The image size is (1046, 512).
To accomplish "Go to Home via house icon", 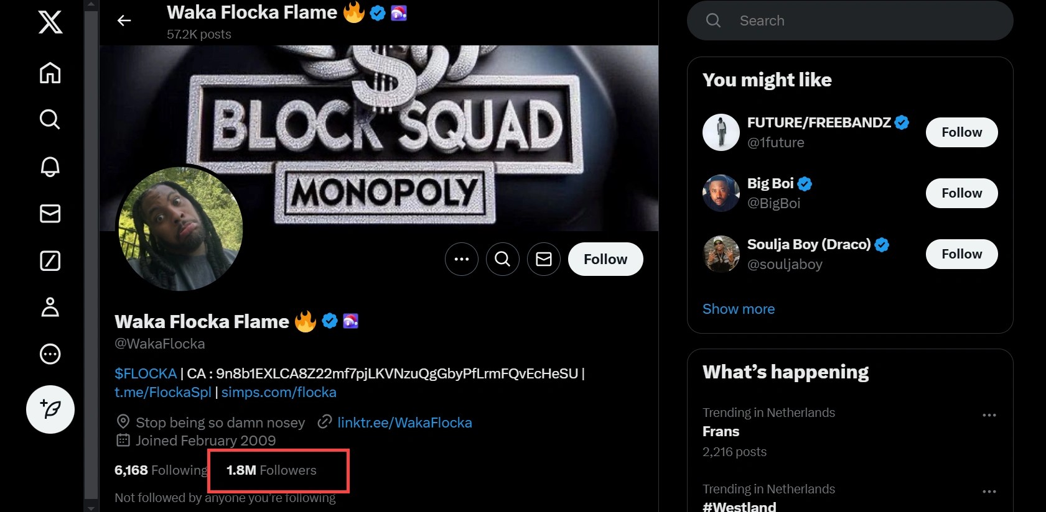I will click(50, 73).
